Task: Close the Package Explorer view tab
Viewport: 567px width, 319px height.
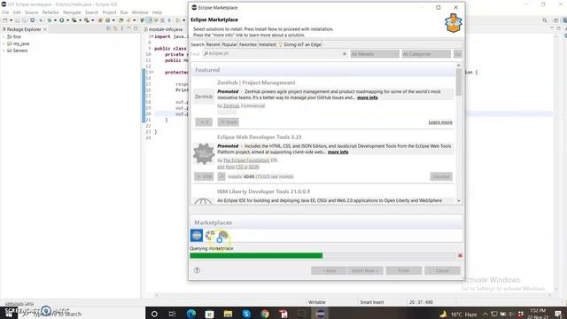Action: [x=45, y=29]
